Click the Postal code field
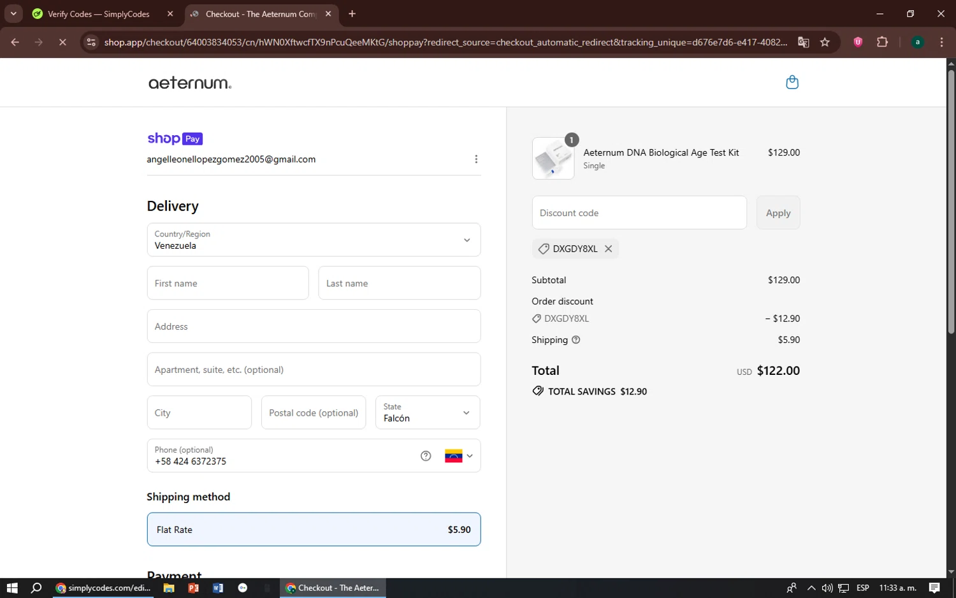 314,412
